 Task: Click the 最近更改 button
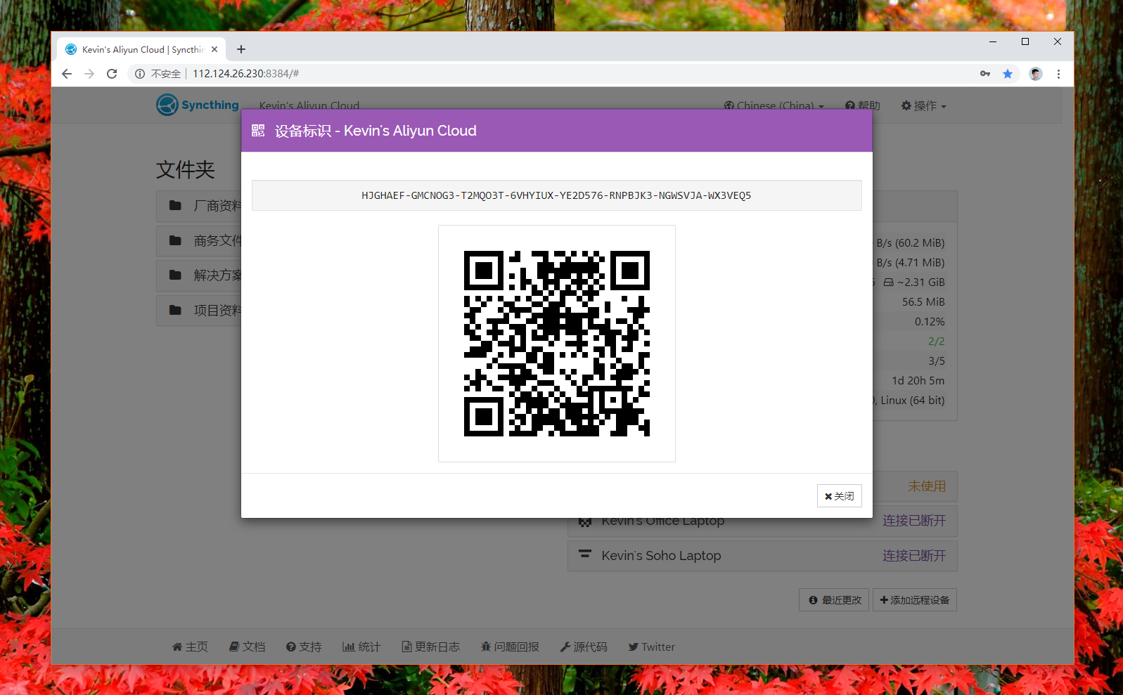click(834, 600)
